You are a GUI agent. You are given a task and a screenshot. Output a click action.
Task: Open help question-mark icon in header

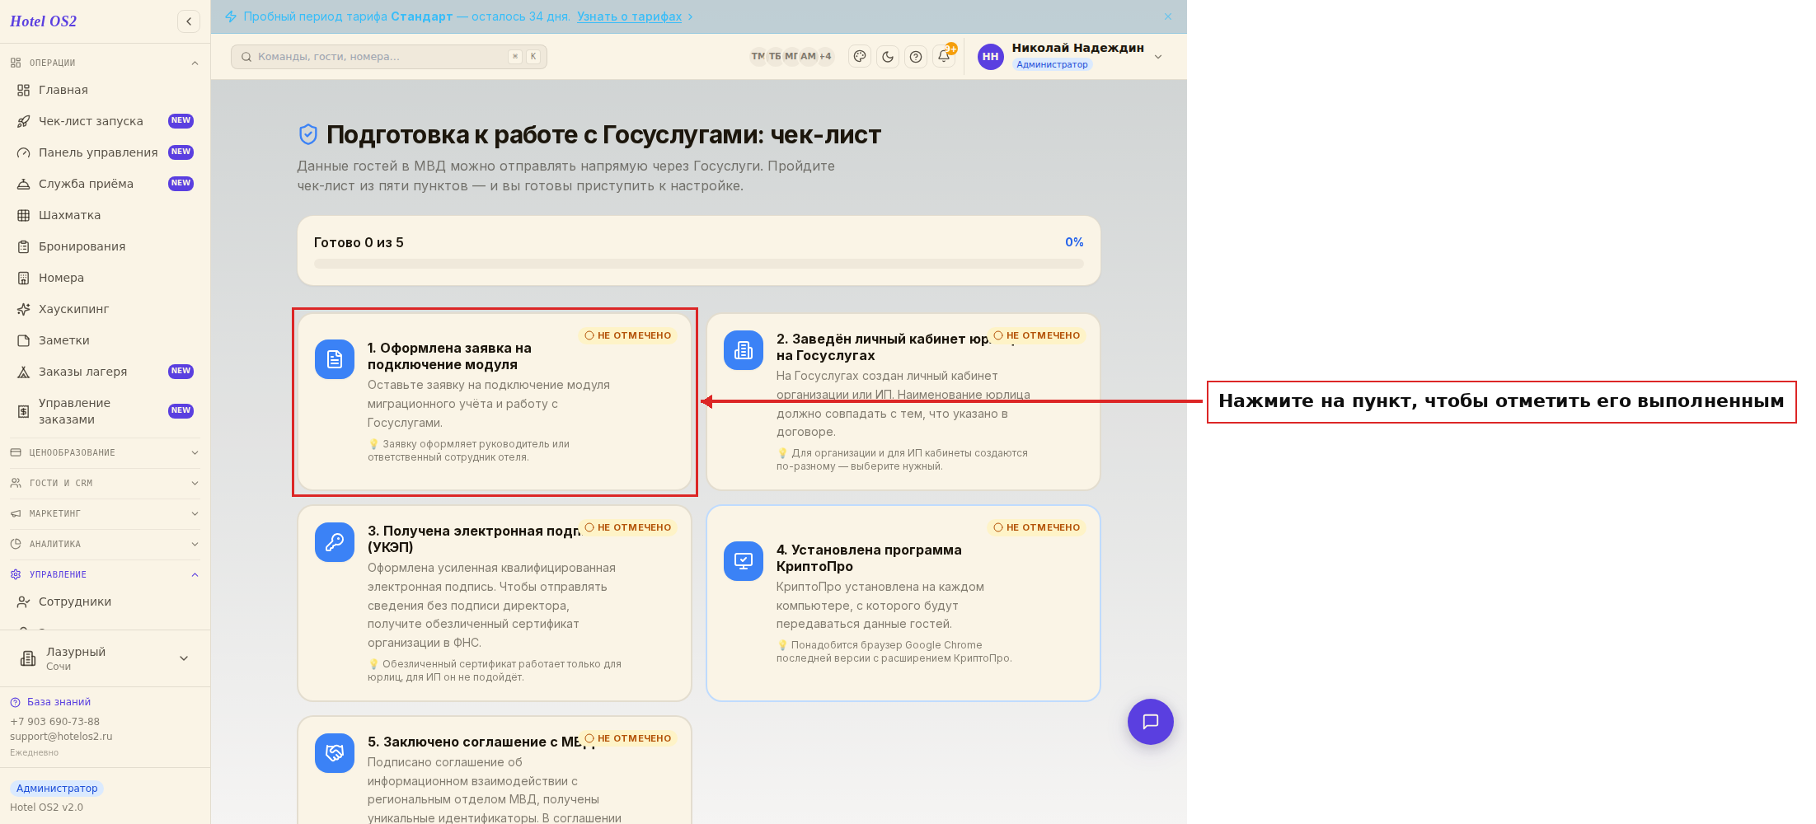(x=916, y=57)
